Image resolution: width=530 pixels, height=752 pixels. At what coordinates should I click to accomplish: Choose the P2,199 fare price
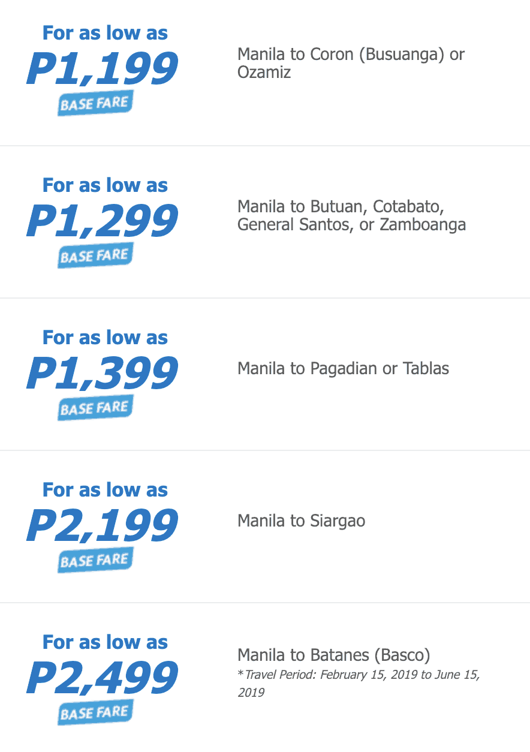103,526
